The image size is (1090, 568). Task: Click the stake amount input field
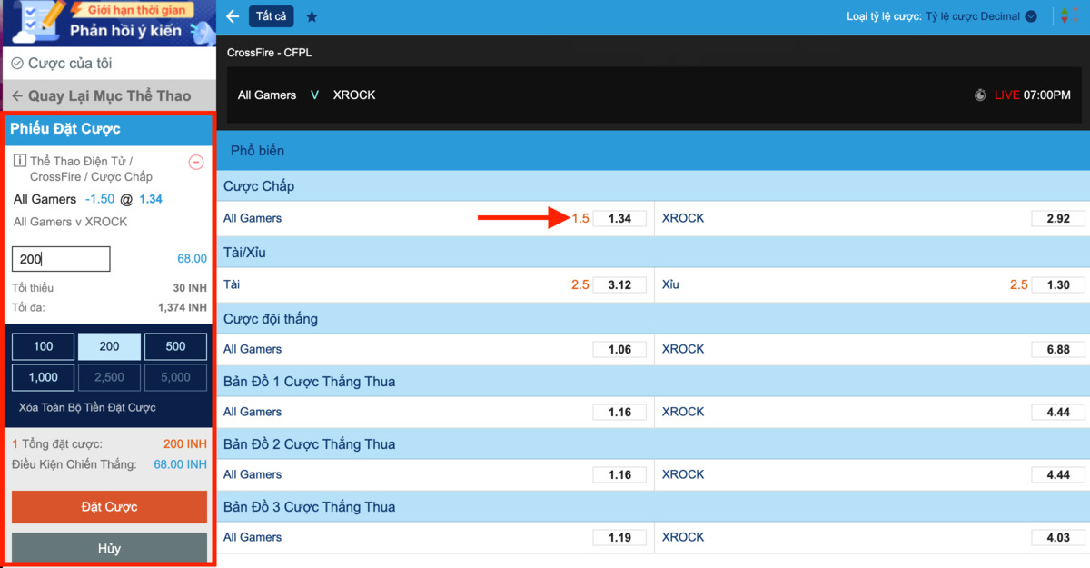pos(61,259)
